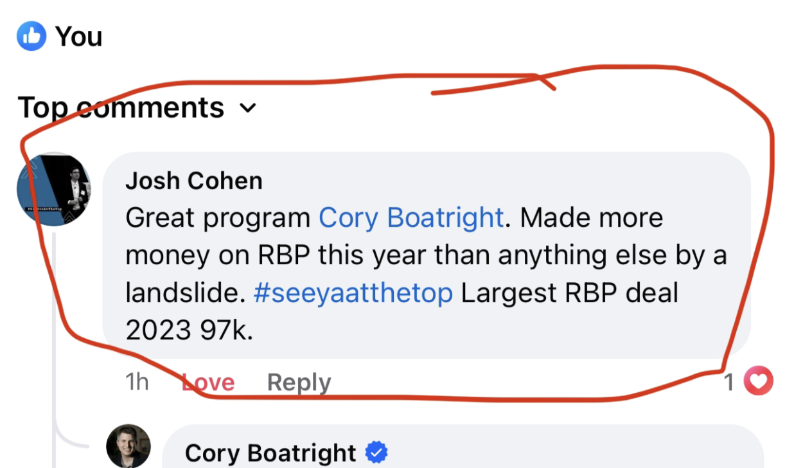Click the "2023 97k." text in the comment
The width and height of the screenshot is (794, 468).
[190, 330]
